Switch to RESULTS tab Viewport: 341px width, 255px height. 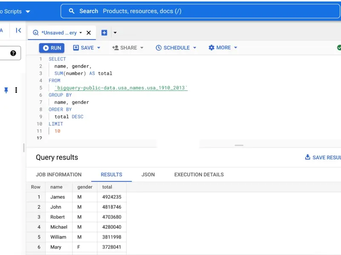111,175
